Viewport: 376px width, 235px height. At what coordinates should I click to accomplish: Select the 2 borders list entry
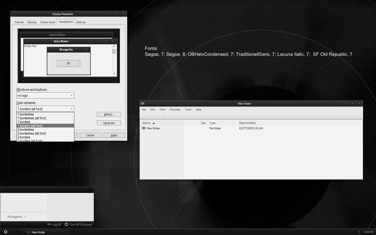[x=45, y=137]
